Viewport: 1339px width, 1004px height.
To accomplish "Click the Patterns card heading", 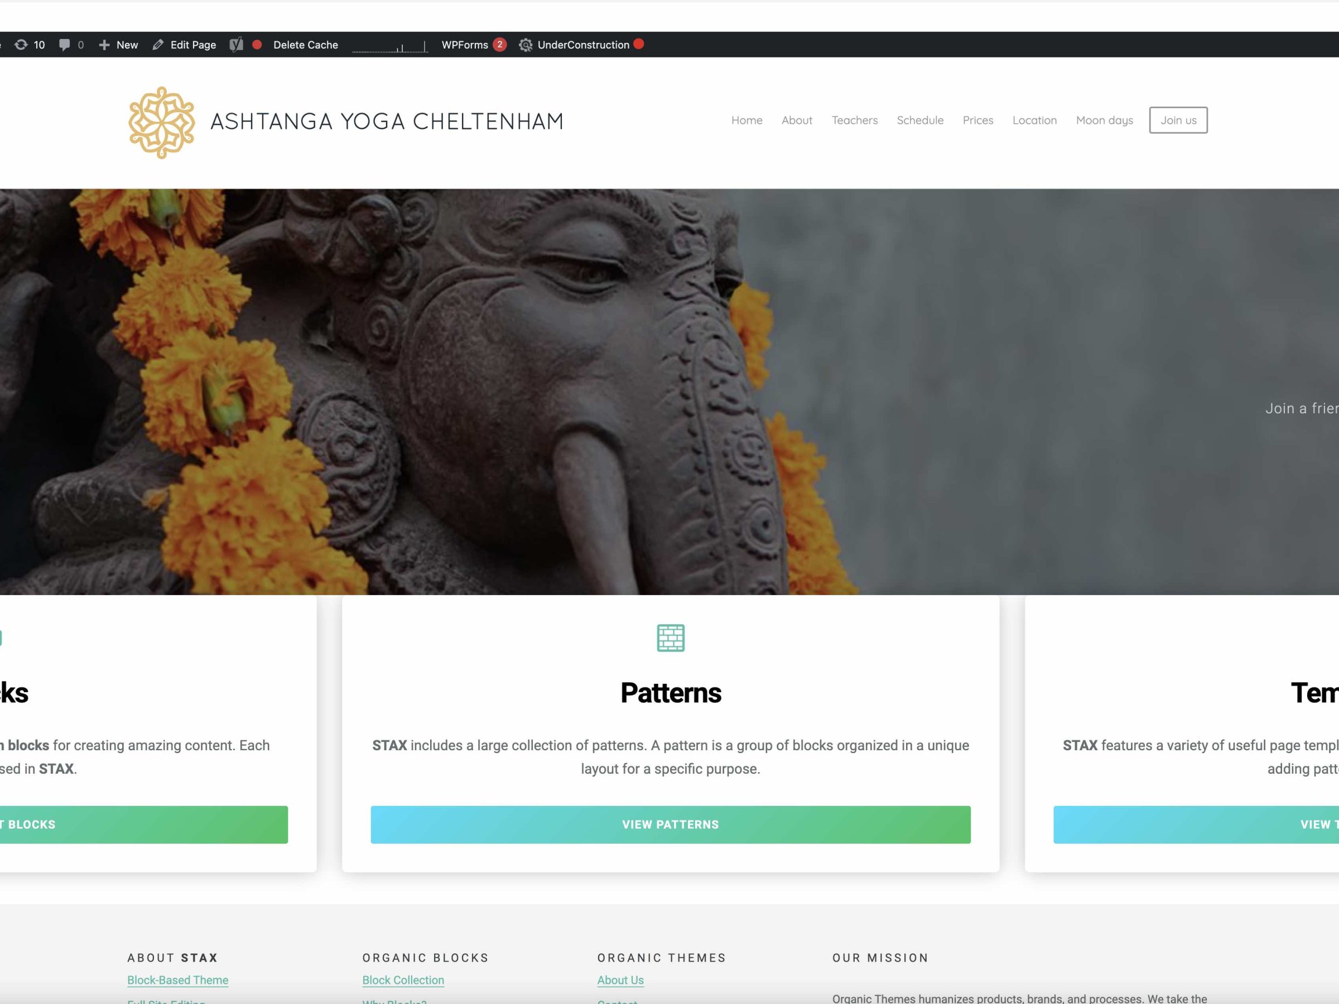I will pos(671,693).
